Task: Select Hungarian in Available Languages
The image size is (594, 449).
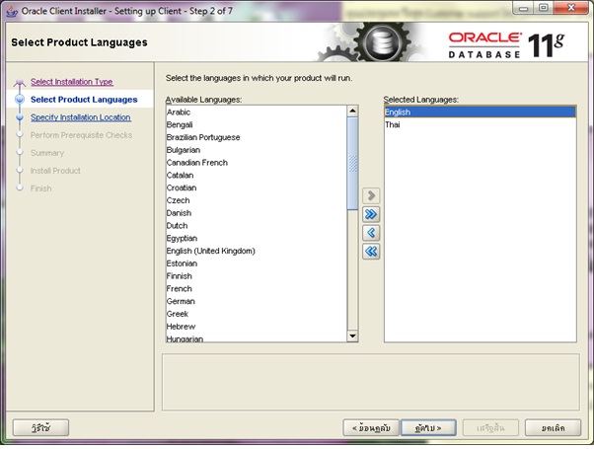Action: 257,338
